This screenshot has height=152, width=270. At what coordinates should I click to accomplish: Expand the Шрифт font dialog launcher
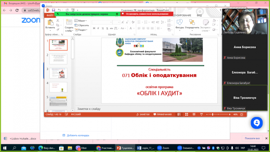(135, 35)
